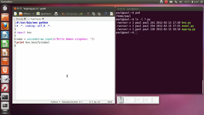Open the messaging mail indicator
This screenshot has width=204, height=115.
click(171, 2)
